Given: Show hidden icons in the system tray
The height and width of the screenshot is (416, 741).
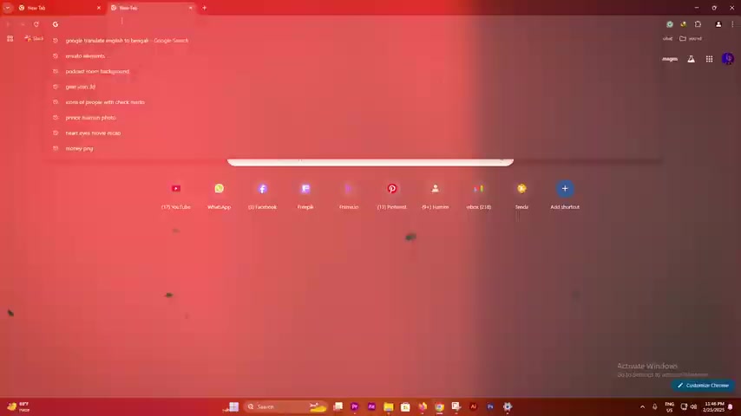Looking at the screenshot, I should (x=642, y=406).
